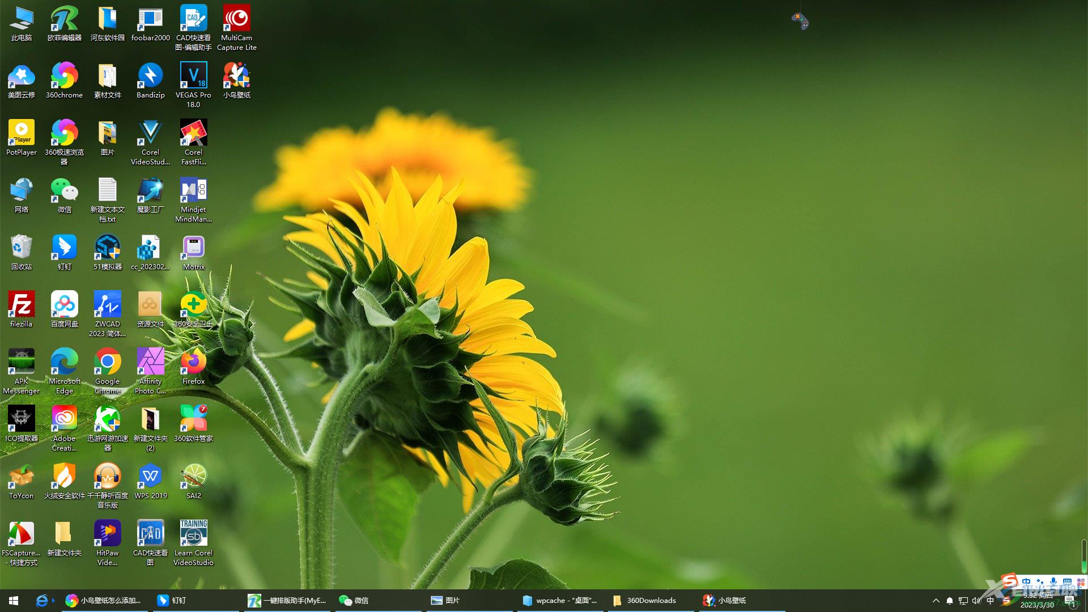Click 360Downloads folder shortcut
This screenshot has width=1088, height=612.
tap(648, 600)
